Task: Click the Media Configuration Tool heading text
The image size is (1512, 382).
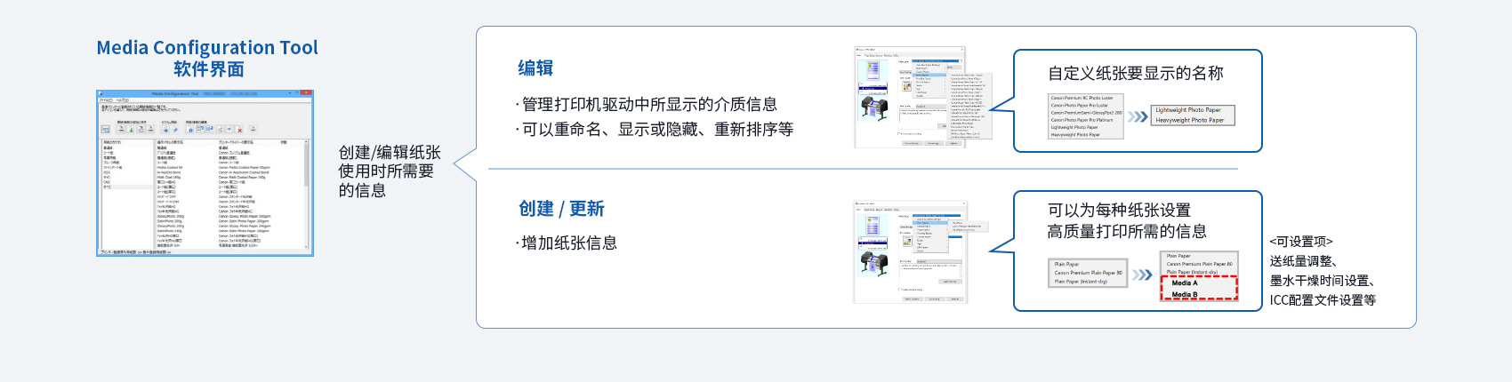Action: (206, 48)
